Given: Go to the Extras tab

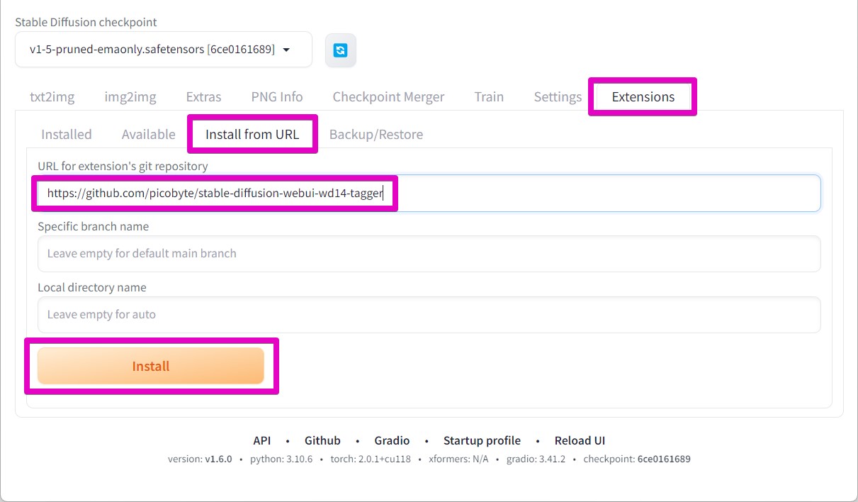Looking at the screenshot, I should [x=203, y=97].
